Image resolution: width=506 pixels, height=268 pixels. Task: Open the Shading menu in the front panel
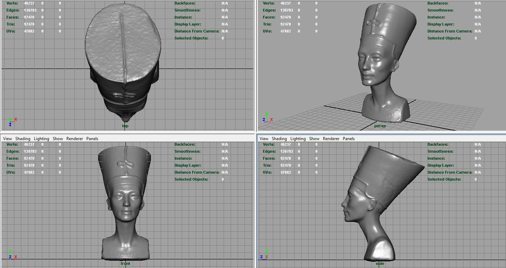point(23,139)
